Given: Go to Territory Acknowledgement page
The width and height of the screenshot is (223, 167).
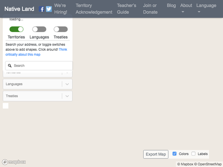Looking at the screenshot, I should tap(94, 9).
